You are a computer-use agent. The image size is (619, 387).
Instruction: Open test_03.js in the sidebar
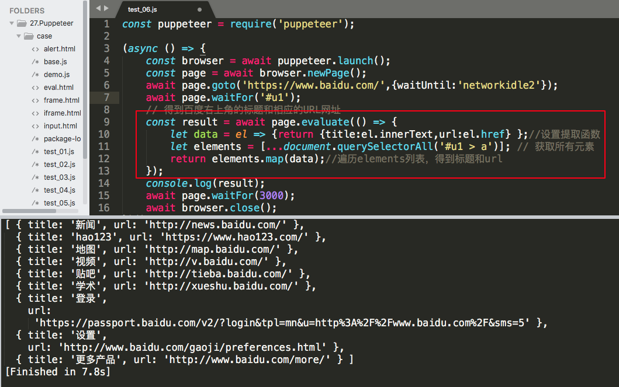[x=59, y=177]
